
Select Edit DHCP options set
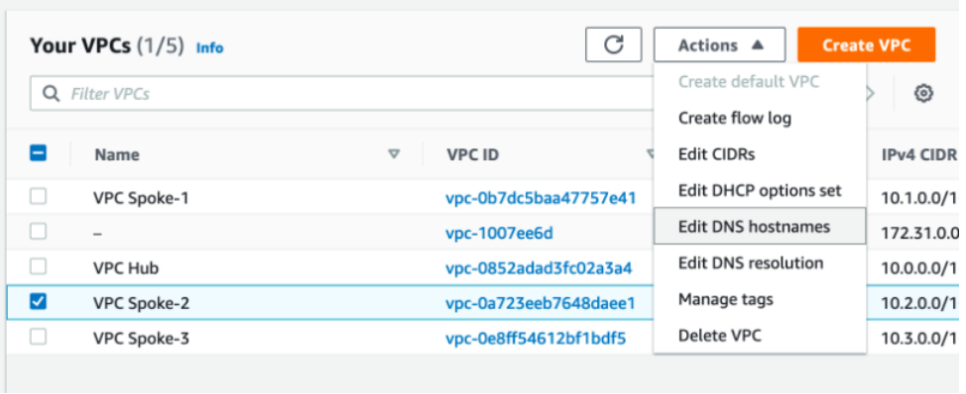(760, 190)
